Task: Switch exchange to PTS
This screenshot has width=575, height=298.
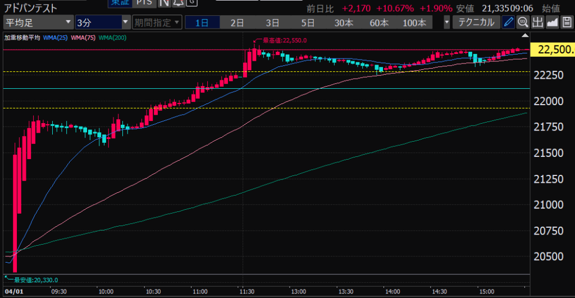Action: (143, 2)
